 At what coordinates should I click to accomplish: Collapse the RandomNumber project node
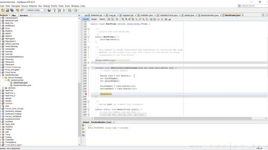(0, 75)
